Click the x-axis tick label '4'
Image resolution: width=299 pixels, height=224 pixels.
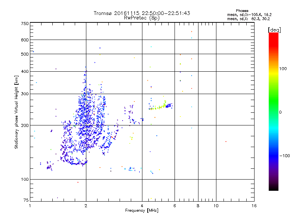coord(142,206)
